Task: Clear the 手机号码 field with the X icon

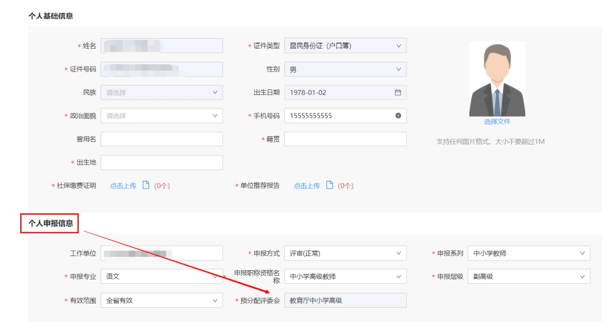Action: coord(398,116)
